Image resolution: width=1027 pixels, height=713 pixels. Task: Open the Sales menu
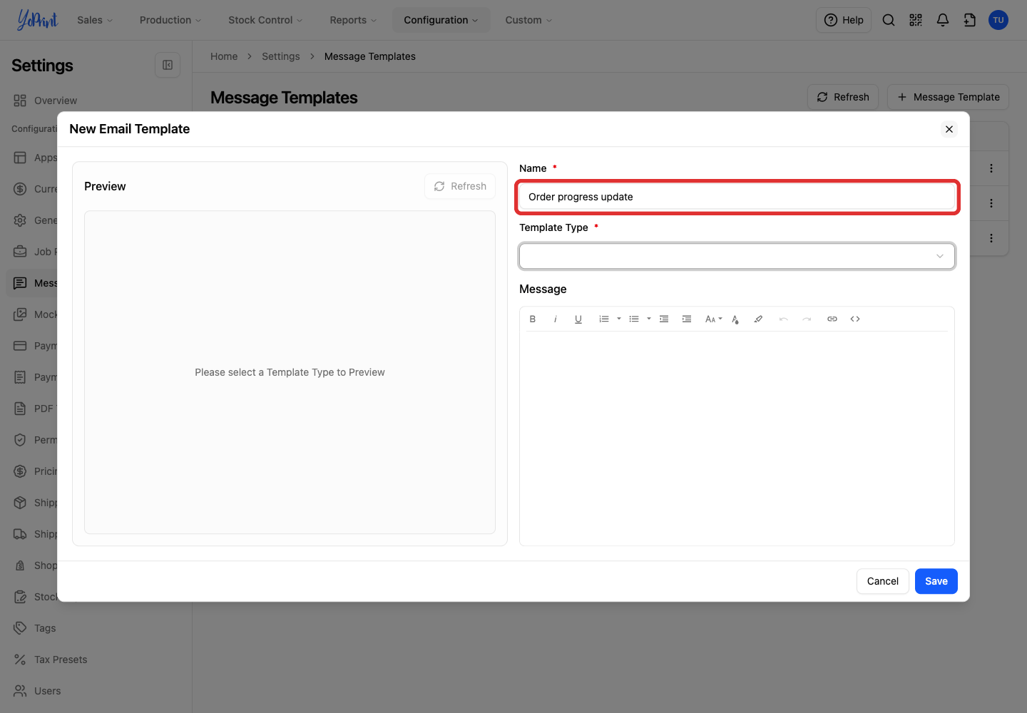95,20
